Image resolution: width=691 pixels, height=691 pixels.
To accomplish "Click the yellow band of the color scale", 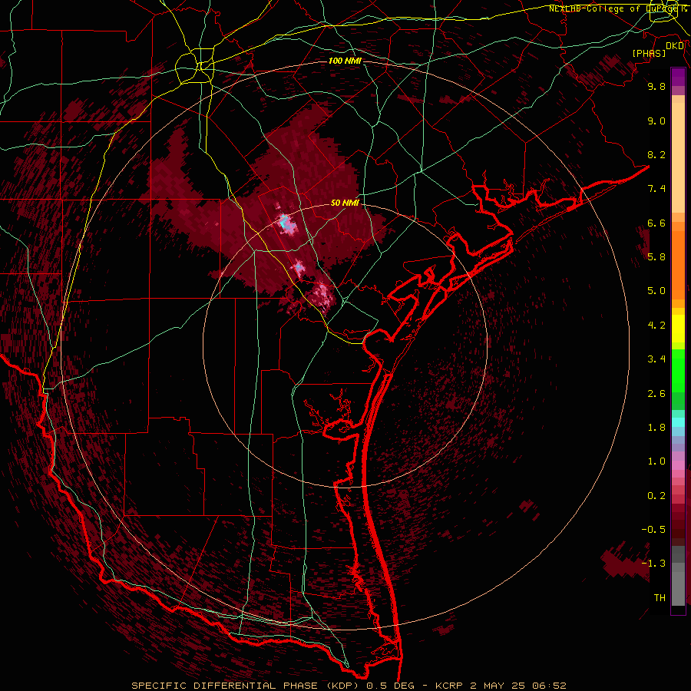I will [678, 329].
